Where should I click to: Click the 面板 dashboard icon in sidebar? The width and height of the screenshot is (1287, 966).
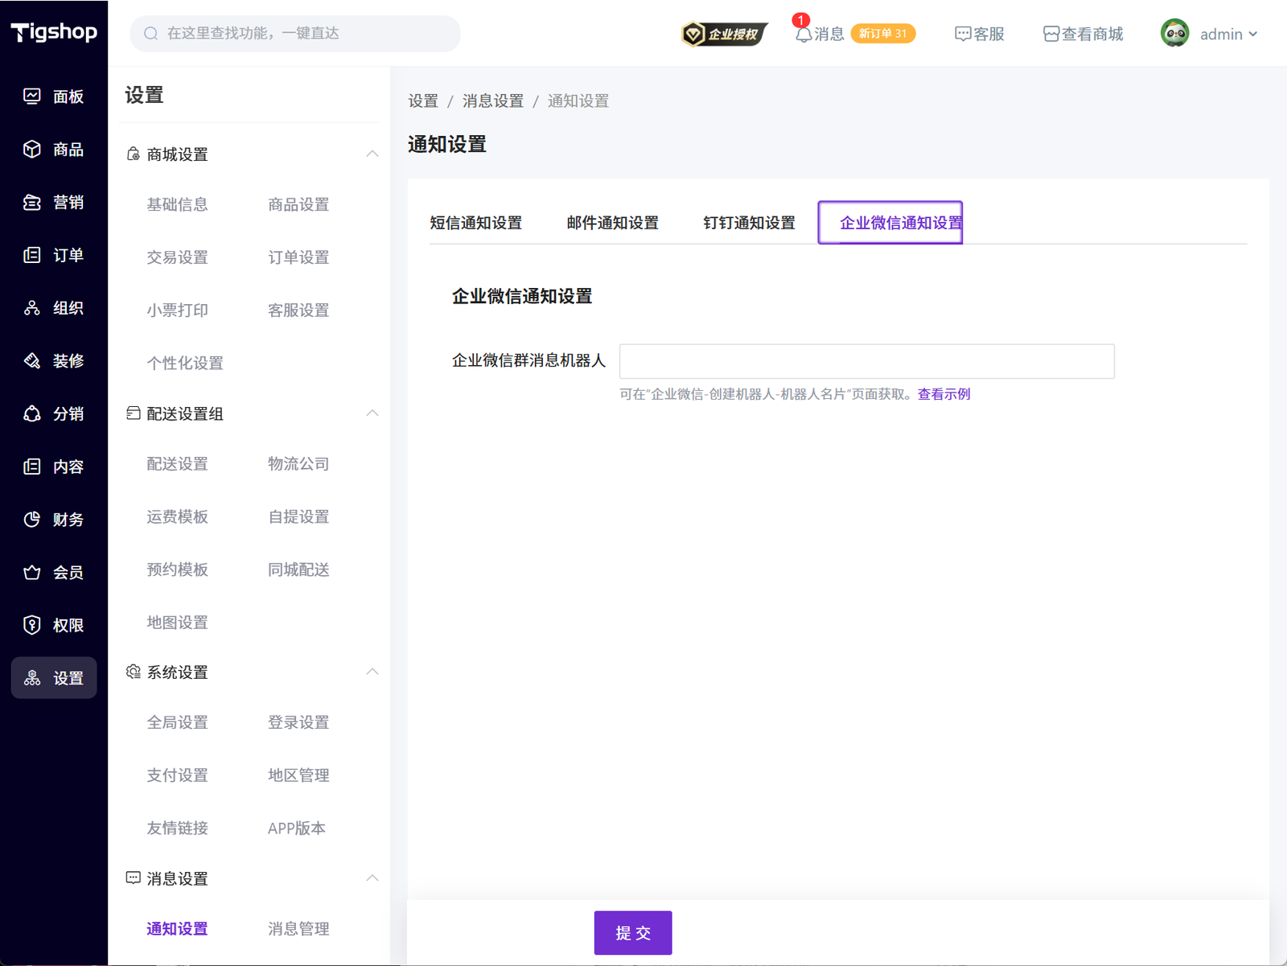pos(31,97)
